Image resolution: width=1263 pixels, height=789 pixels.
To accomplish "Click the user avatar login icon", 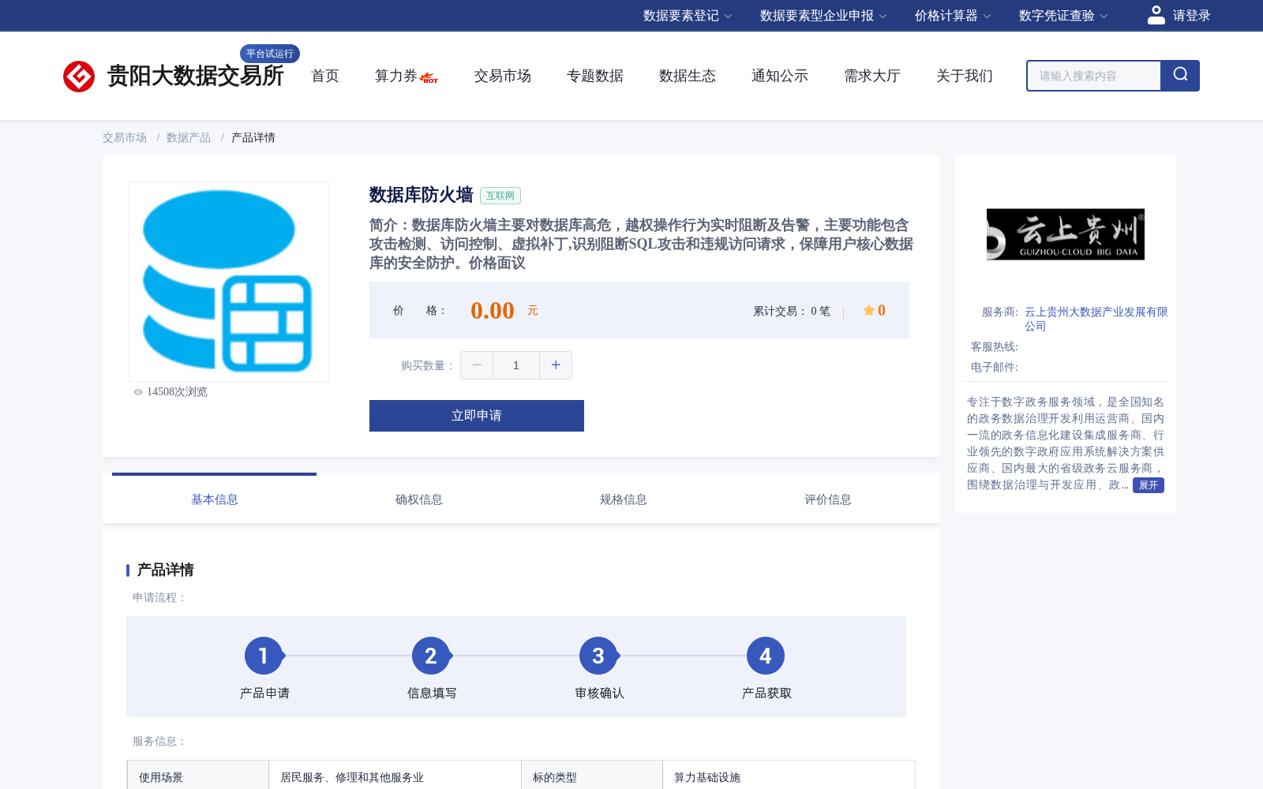I will [x=1156, y=15].
